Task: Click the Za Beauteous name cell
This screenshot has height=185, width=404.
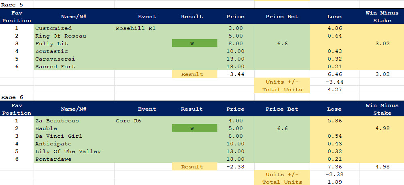Action: click(57, 120)
